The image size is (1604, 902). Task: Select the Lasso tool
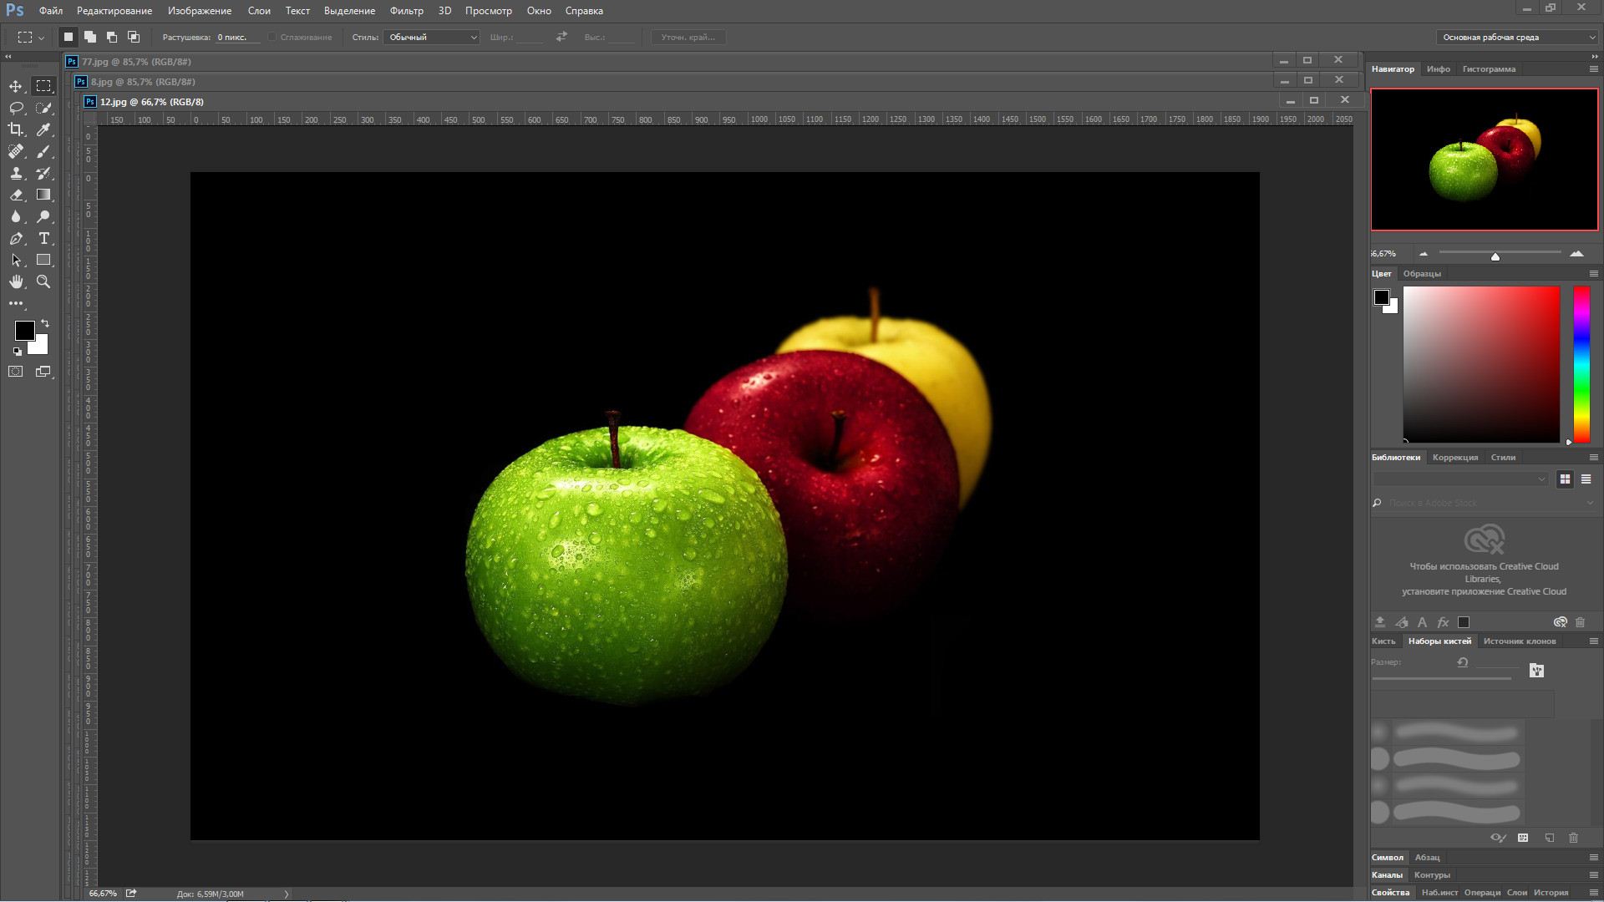click(16, 108)
